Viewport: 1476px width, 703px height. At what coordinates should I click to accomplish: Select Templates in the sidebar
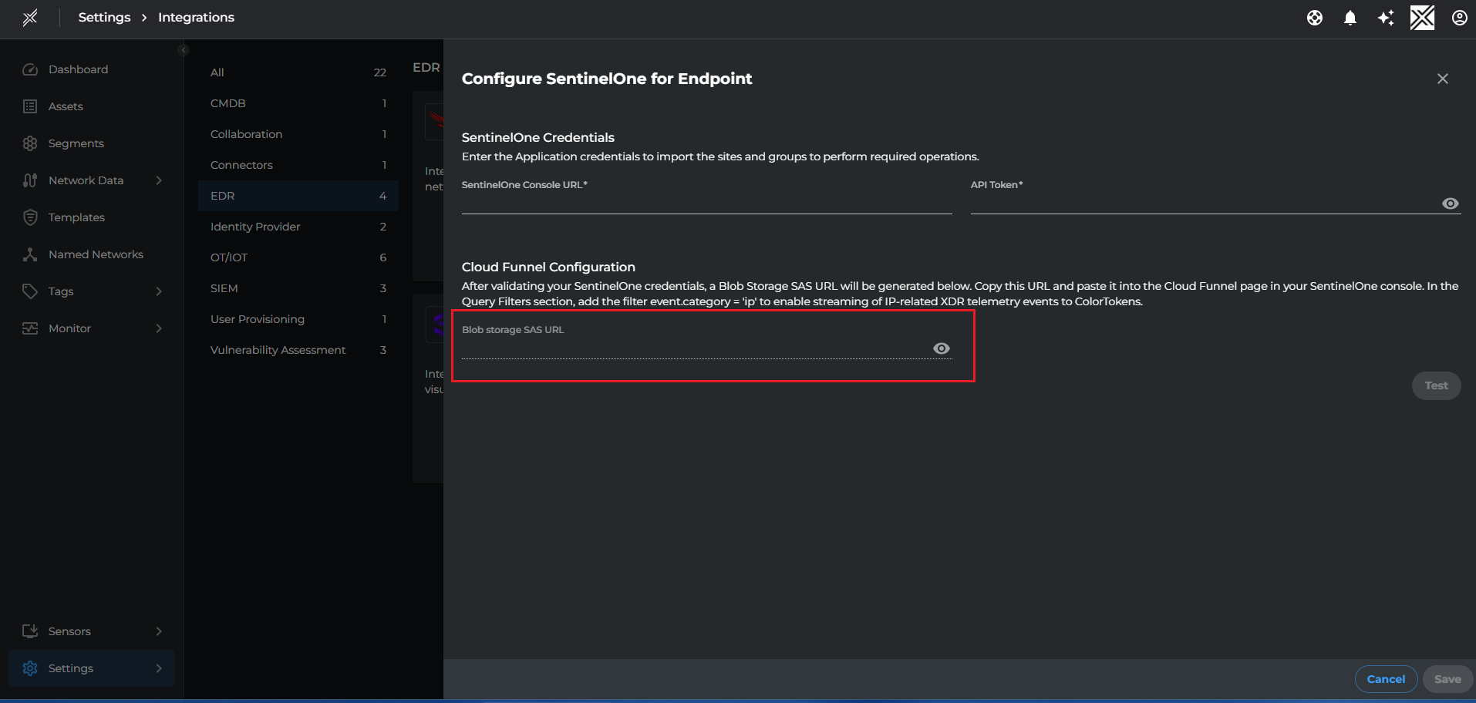(77, 217)
